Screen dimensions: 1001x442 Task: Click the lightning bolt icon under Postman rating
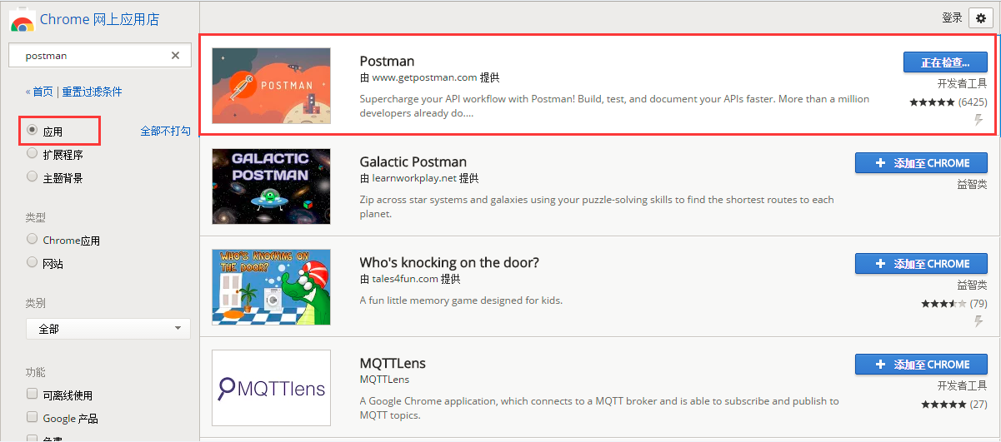coord(979,120)
